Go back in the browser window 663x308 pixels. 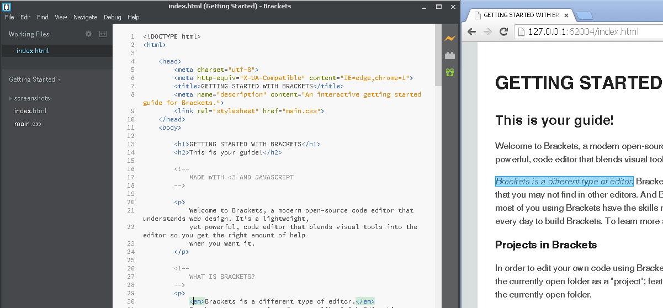tap(471, 31)
